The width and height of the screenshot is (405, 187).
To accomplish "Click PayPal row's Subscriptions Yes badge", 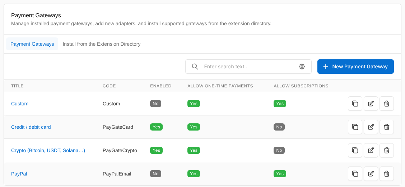I will pos(280,174).
